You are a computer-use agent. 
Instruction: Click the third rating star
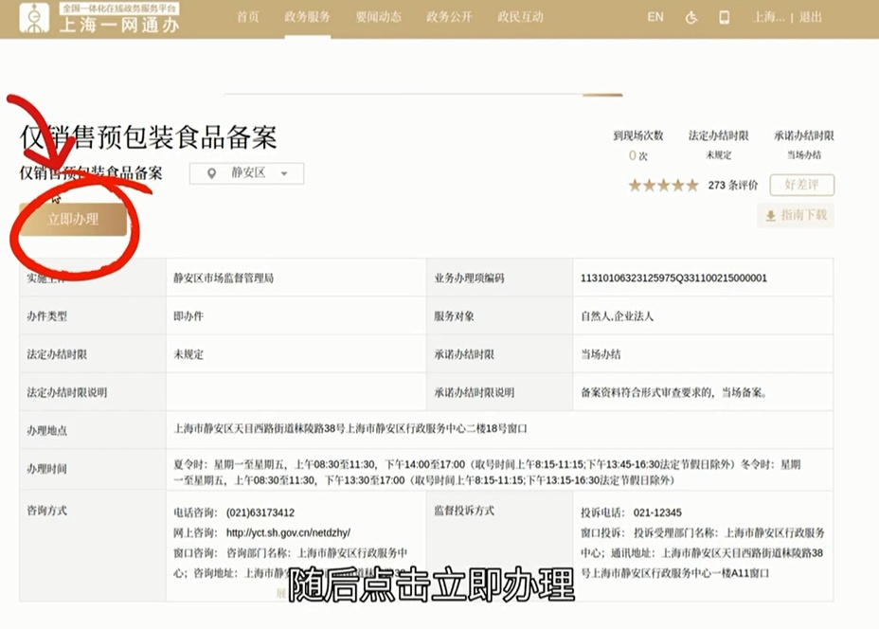tap(663, 186)
